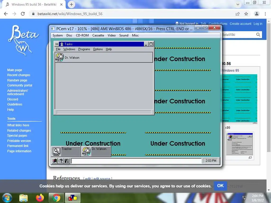Click the tray bar text input field
Screen dimensions: 271x203
coord(137,161)
